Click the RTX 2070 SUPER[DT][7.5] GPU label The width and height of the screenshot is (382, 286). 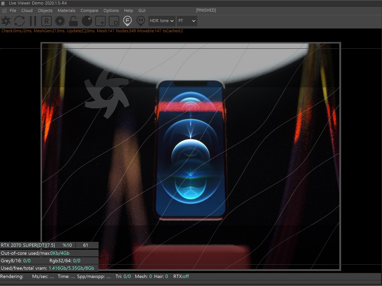point(28,245)
